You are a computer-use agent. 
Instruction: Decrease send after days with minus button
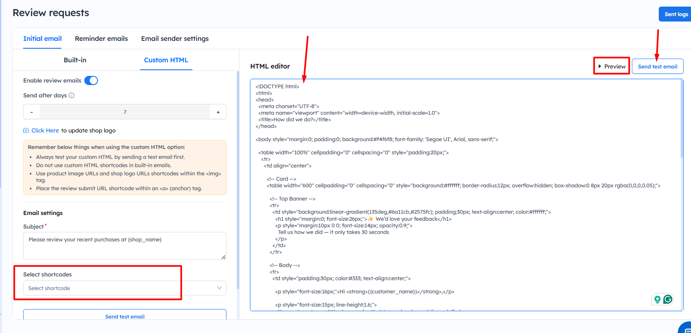pos(32,112)
